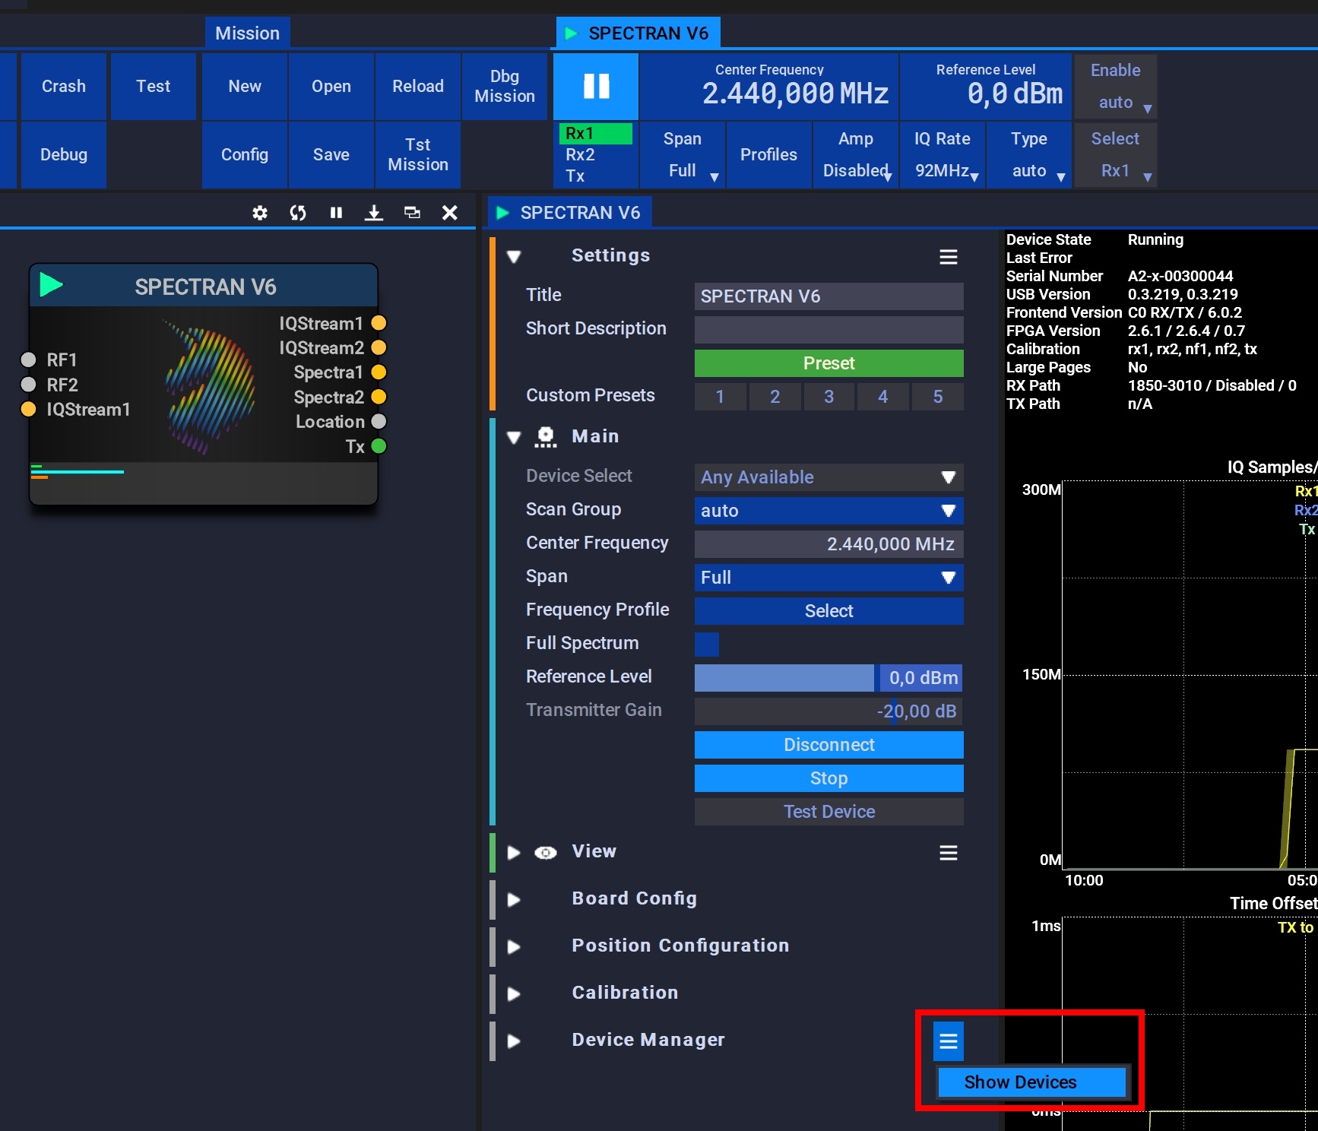
Task: Select custom preset 5
Action: pos(938,397)
